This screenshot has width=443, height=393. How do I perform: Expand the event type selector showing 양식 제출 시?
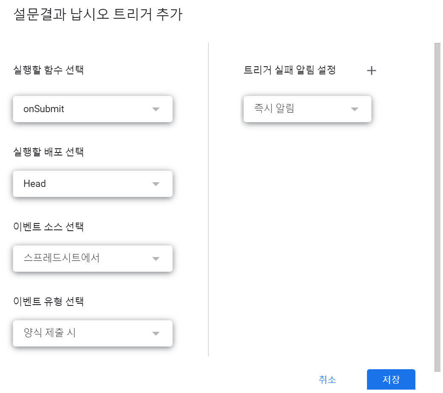93,333
